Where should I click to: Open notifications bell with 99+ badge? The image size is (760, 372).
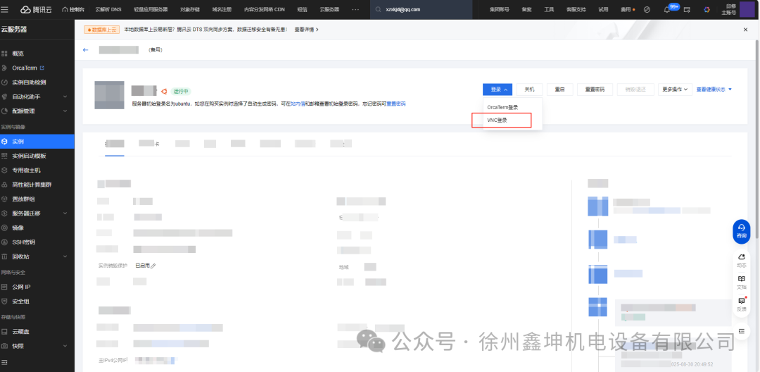pos(667,9)
